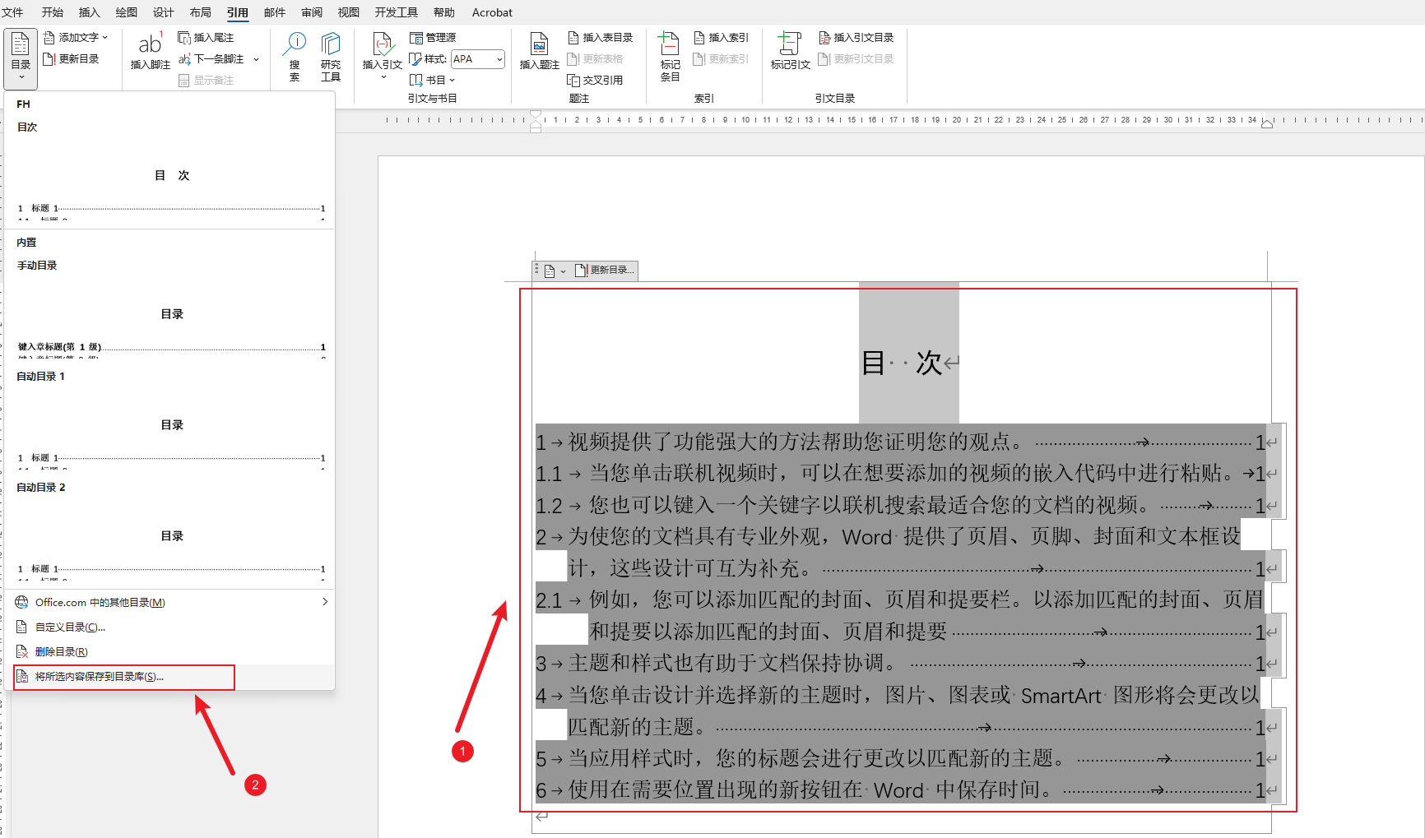Expand Next Footnote dropdown arrow
Viewport: 1425px width, 838px height.
pyautogui.click(x=257, y=59)
